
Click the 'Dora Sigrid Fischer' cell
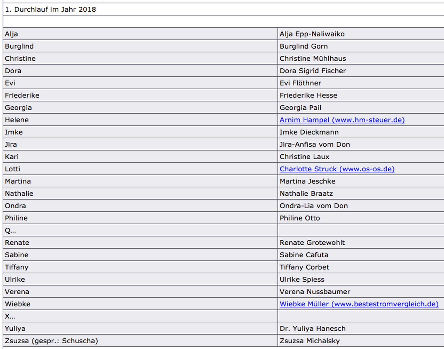pyautogui.click(x=312, y=71)
